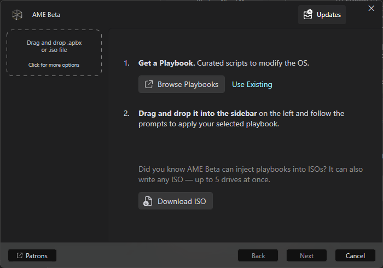Close the AME Beta window

pyautogui.click(x=372, y=8)
